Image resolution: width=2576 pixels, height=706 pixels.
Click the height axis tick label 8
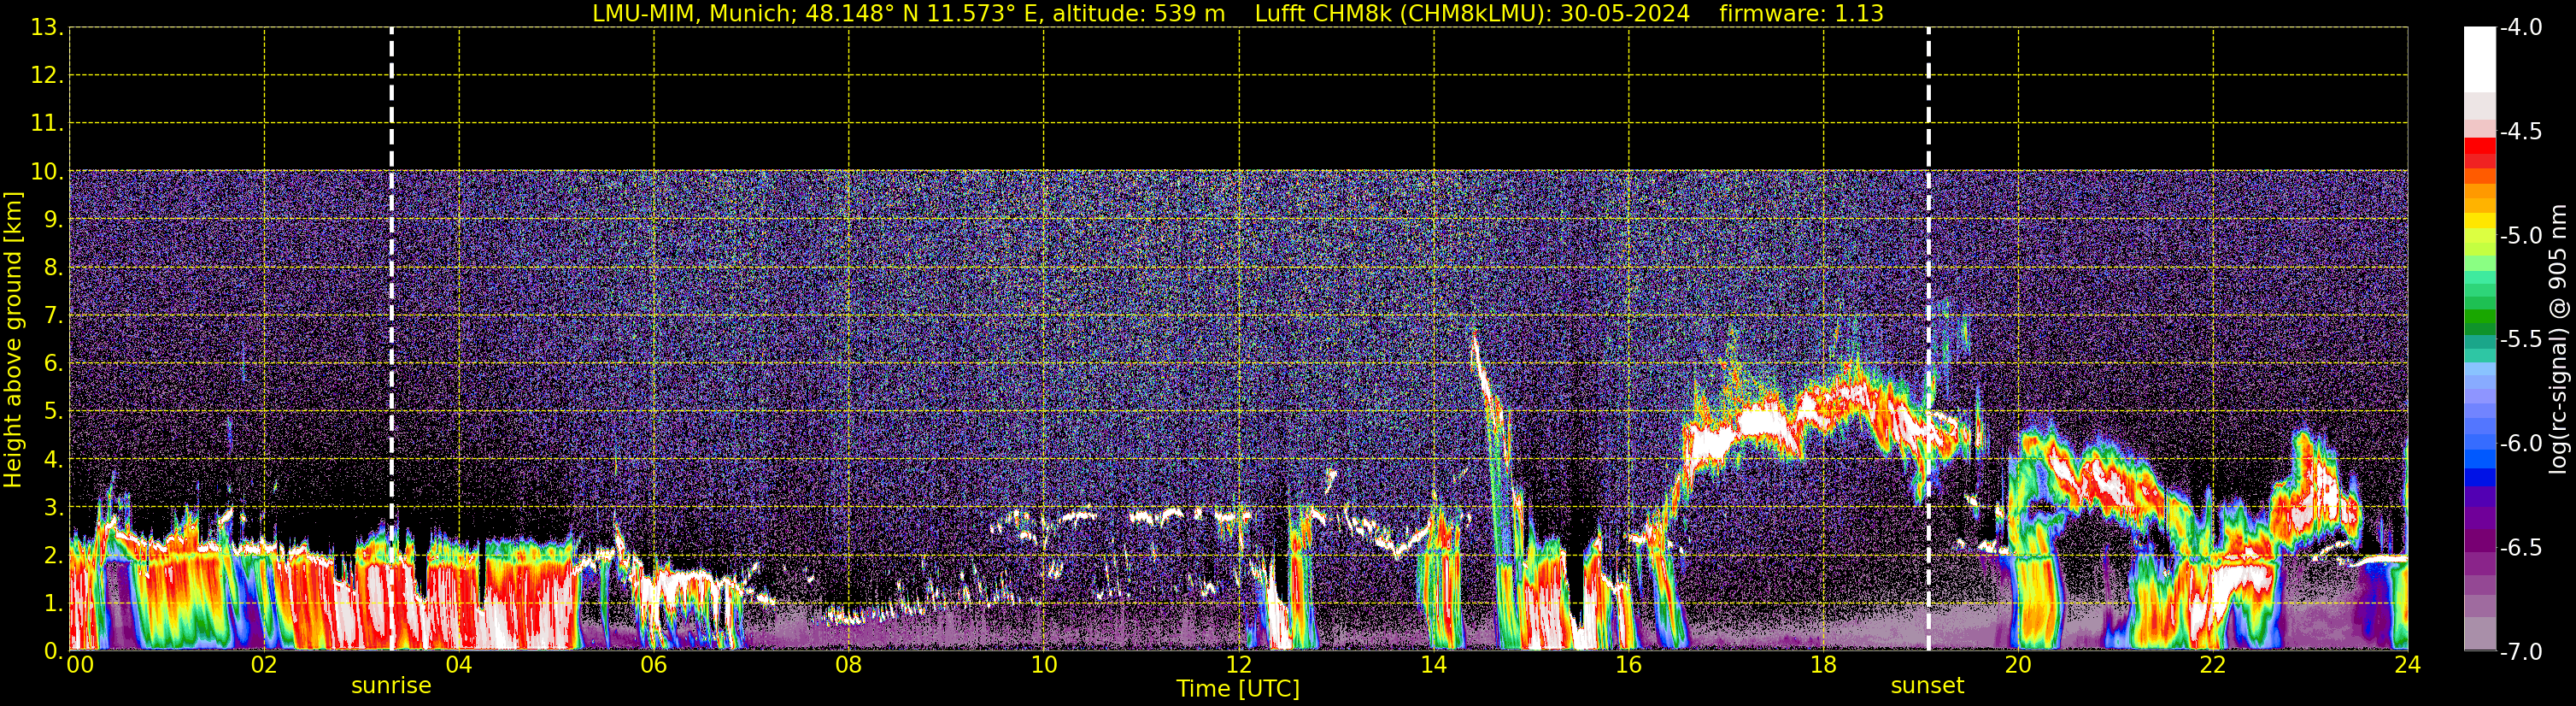(x=52, y=267)
